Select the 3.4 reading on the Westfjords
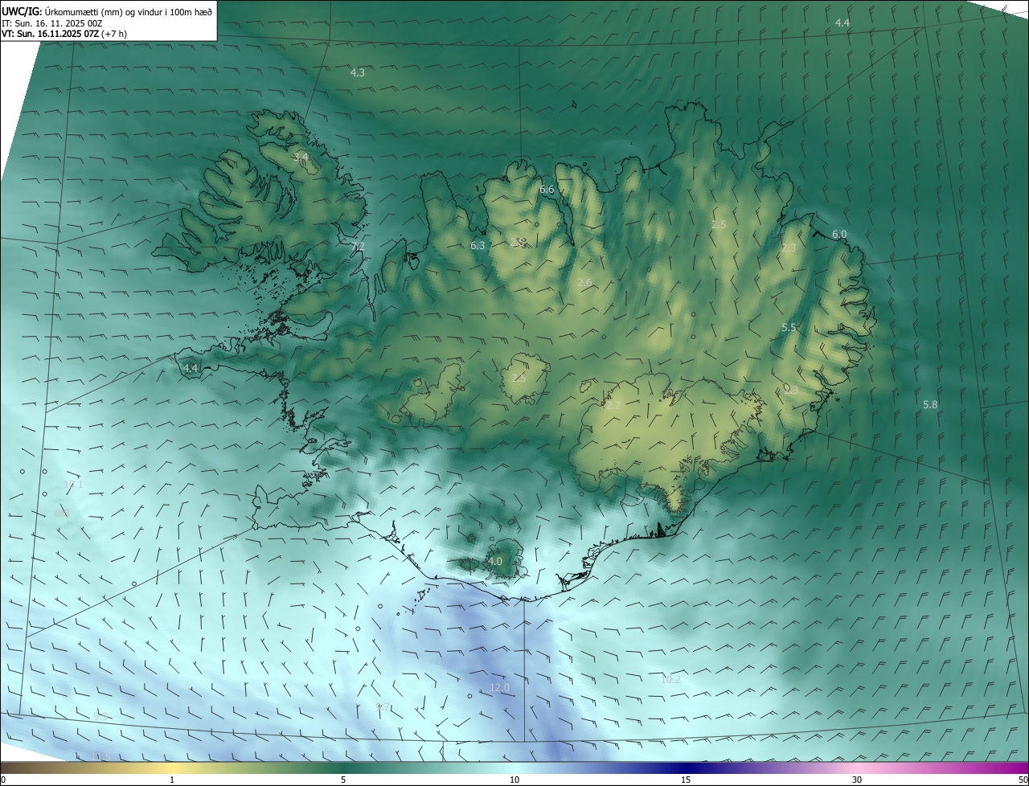 click(x=301, y=157)
